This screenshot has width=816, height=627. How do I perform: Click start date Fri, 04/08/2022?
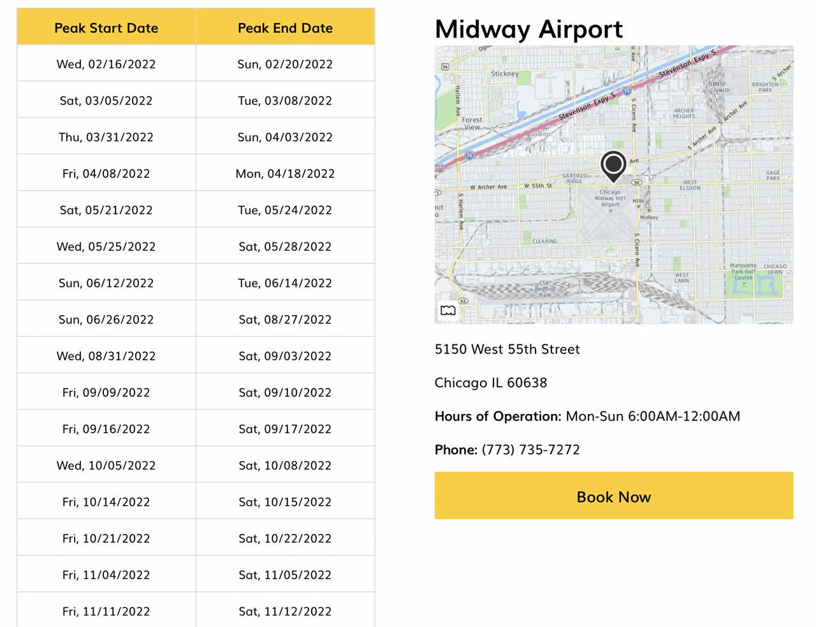[x=106, y=173]
